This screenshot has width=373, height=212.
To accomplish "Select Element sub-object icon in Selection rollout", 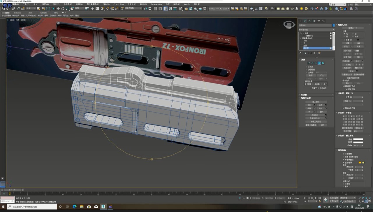I will point(323,63).
